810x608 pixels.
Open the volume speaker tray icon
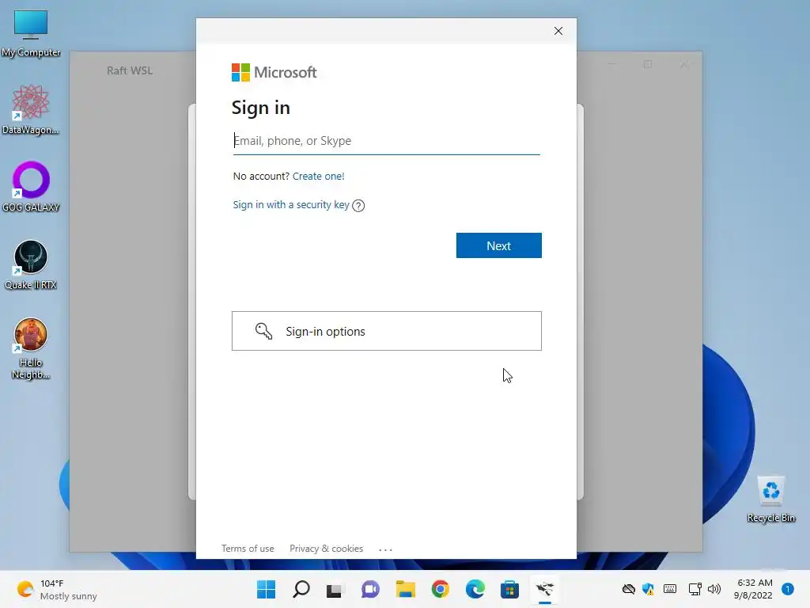pyautogui.click(x=714, y=589)
